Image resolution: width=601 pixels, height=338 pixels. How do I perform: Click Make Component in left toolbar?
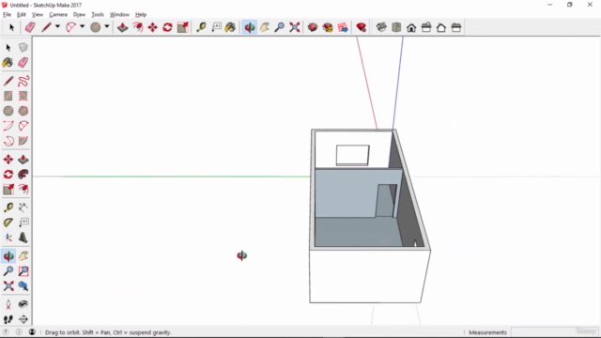pyautogui.click(x=23, y=47)
